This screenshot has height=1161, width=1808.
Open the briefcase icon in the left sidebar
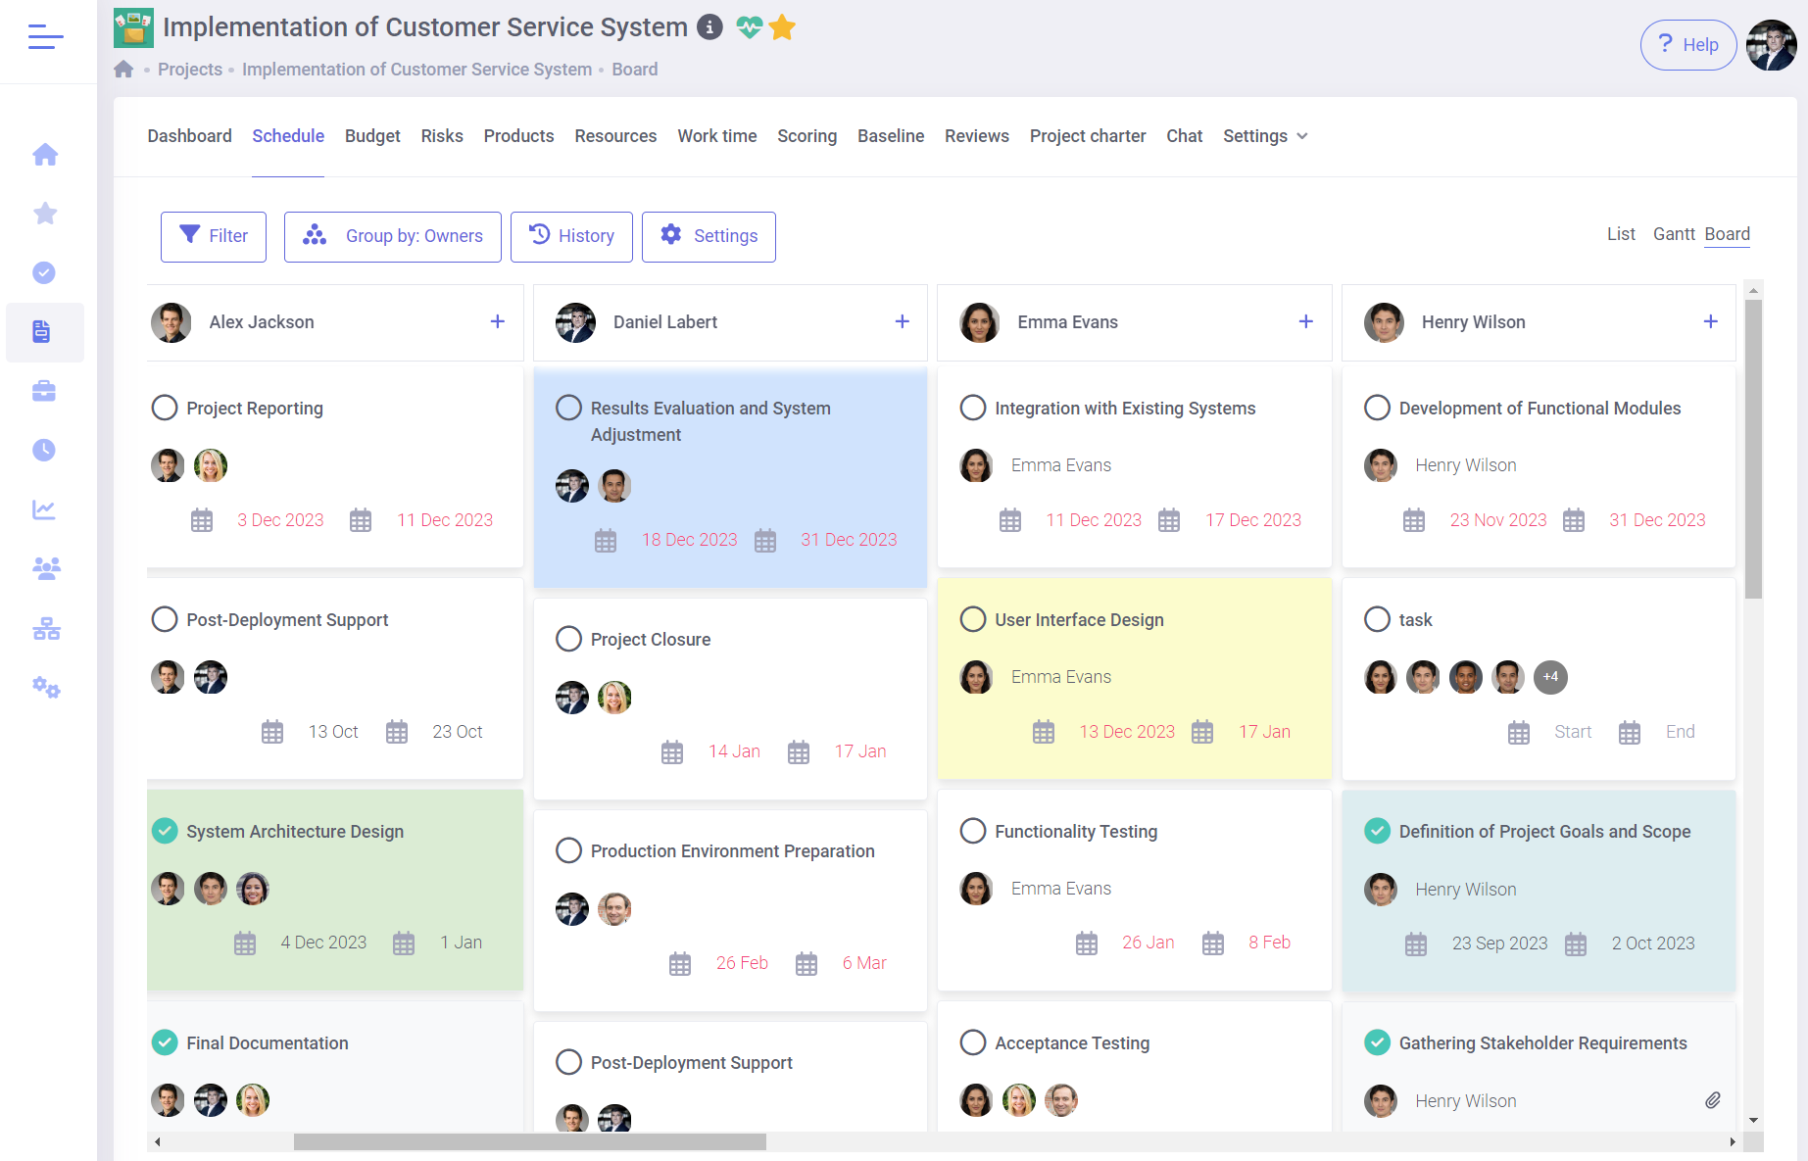[44, 391]
